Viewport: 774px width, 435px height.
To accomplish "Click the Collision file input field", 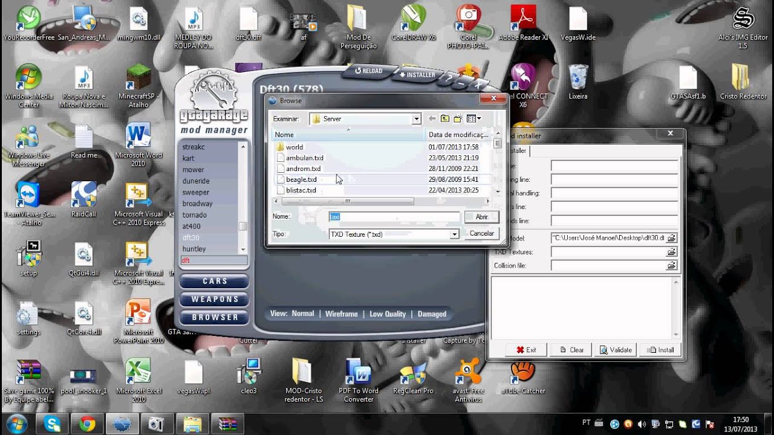I will coord(608,265).
